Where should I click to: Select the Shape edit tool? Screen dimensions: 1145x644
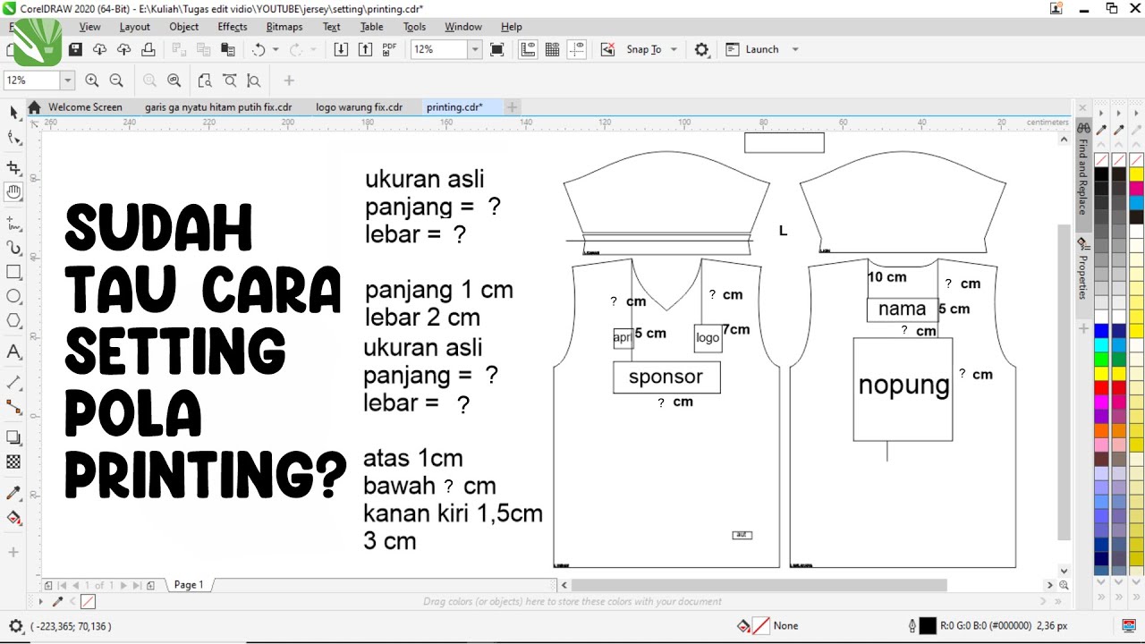13,138
